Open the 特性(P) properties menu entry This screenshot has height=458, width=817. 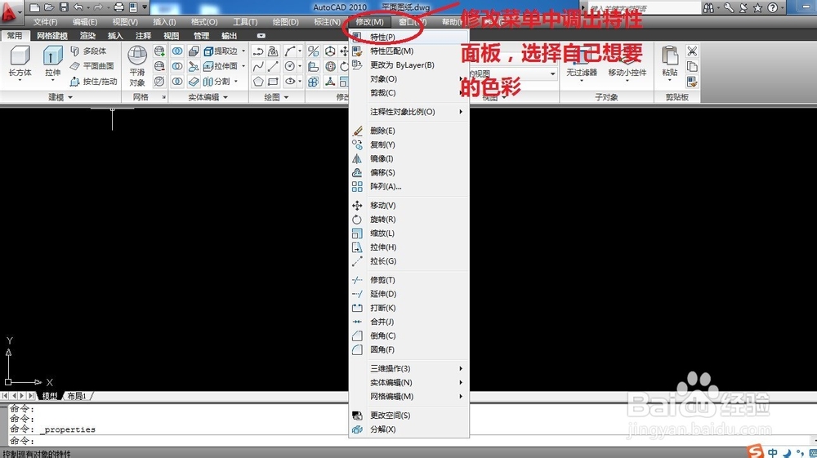[x=409, y=37]
